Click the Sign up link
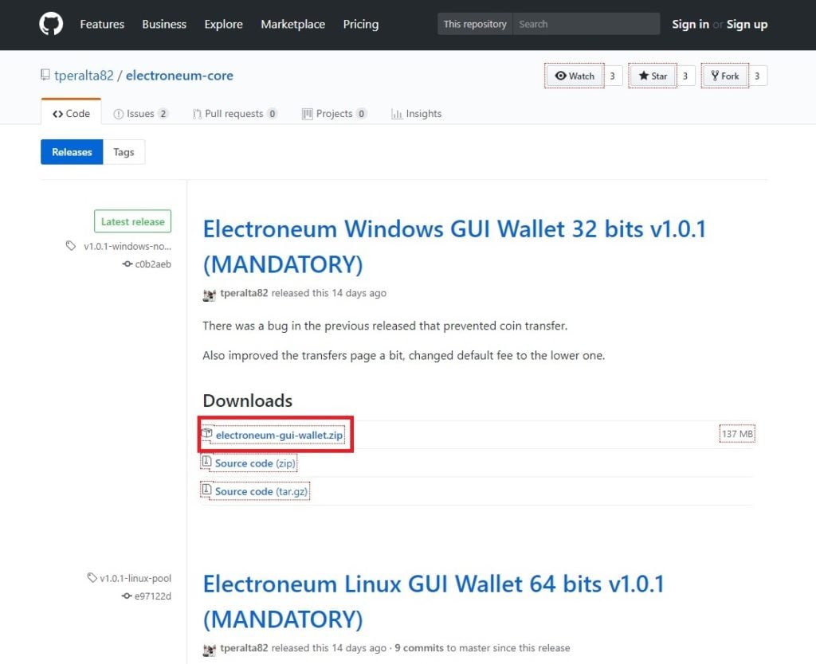 tap(747, 24)
